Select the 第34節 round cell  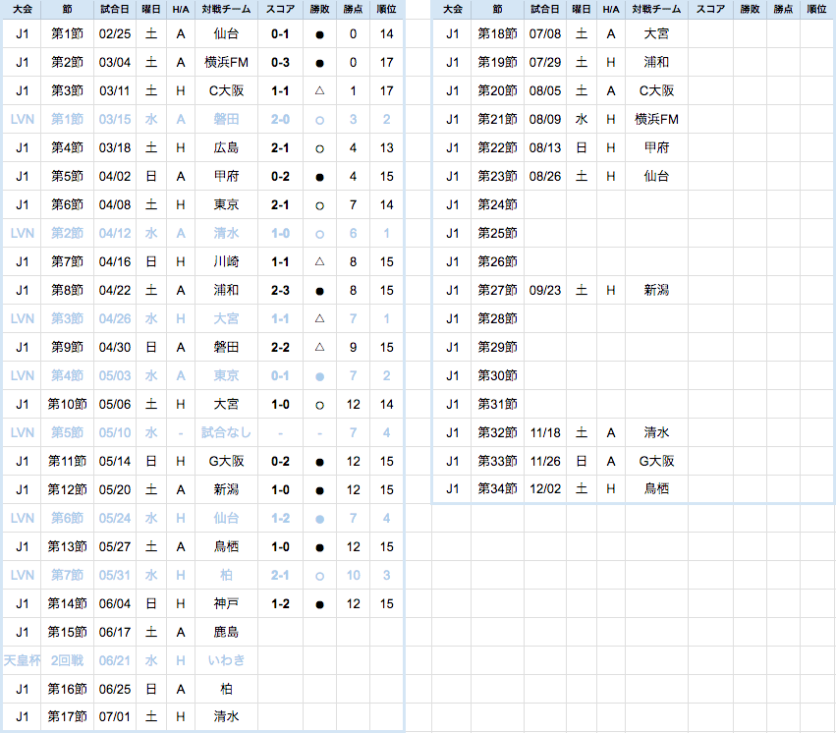click(497, 489)
